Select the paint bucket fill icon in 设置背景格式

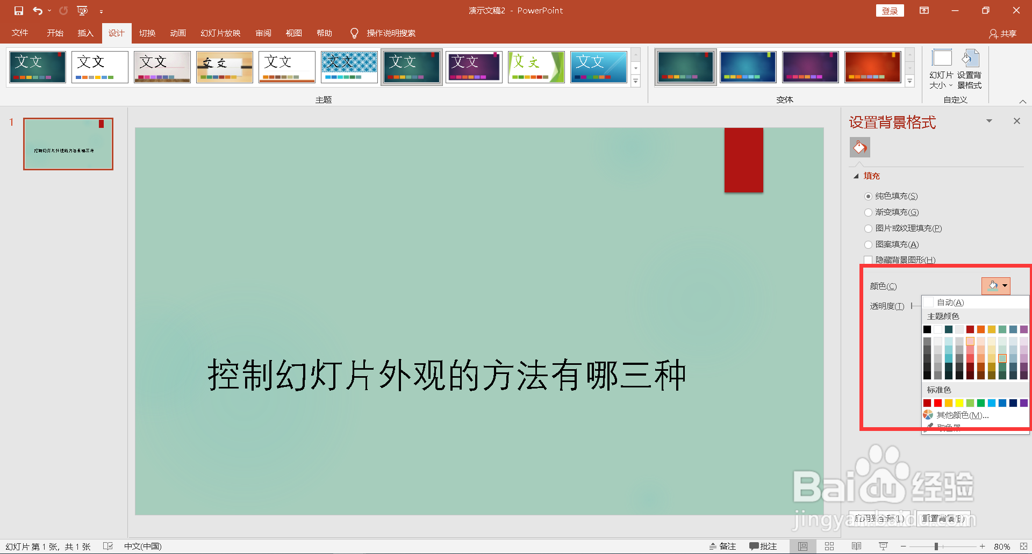859,147
